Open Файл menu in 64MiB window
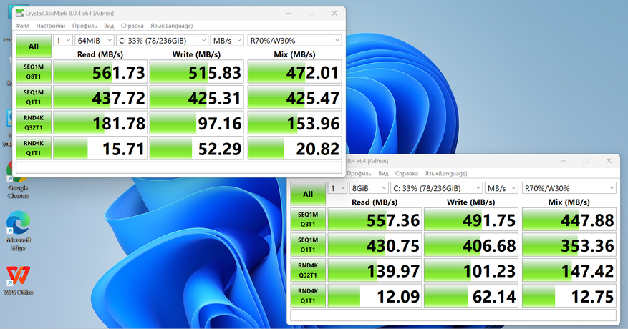 pyautogui.click(x=22, y=26)
